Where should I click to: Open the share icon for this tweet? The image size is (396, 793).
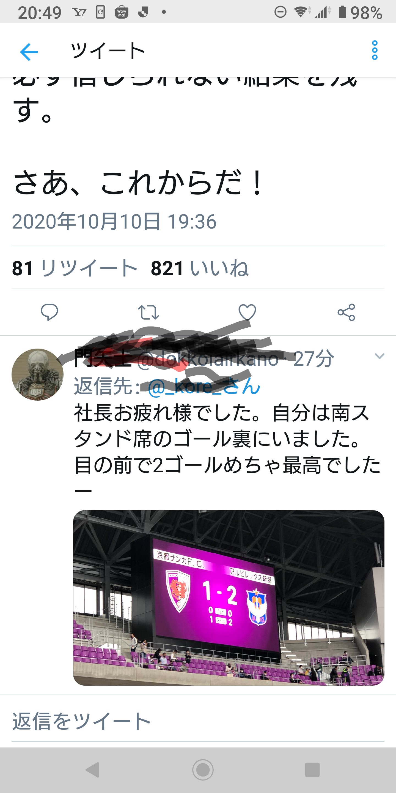click(346, 312)
